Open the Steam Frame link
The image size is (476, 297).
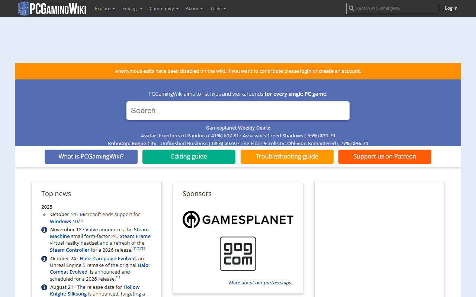point(135,236)
